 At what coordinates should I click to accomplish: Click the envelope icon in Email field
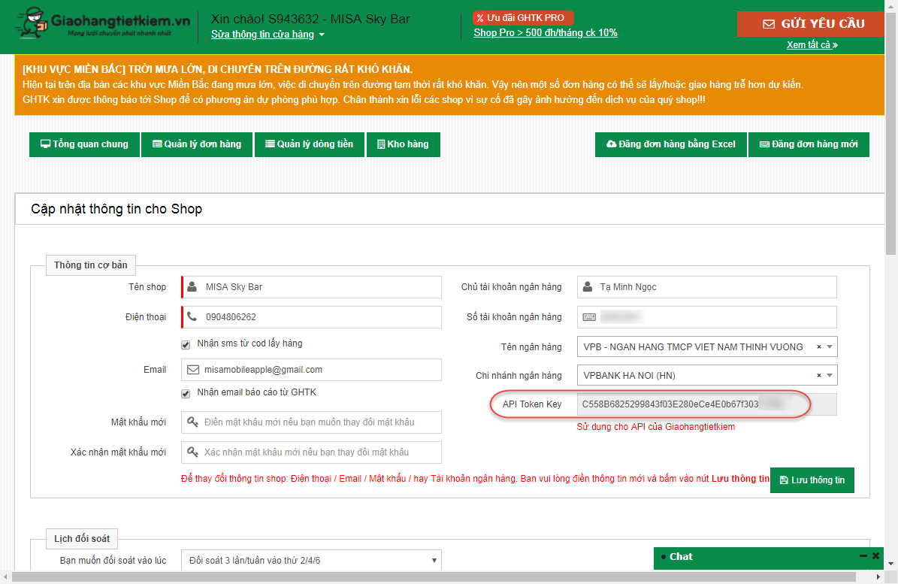click(193, 370)
